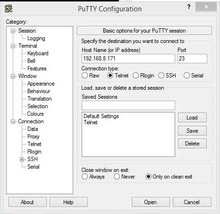The image size is (220, 214).
Task: Collapse the Session tree node
Action: pyautogui.click(x=13, y=31)
